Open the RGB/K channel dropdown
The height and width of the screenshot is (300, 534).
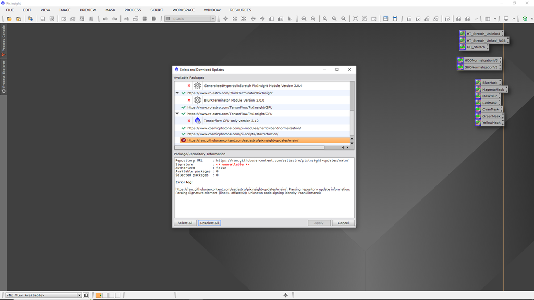[190, 19]
